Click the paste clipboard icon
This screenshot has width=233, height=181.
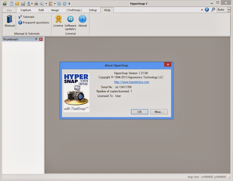click(x=51, y=3)
